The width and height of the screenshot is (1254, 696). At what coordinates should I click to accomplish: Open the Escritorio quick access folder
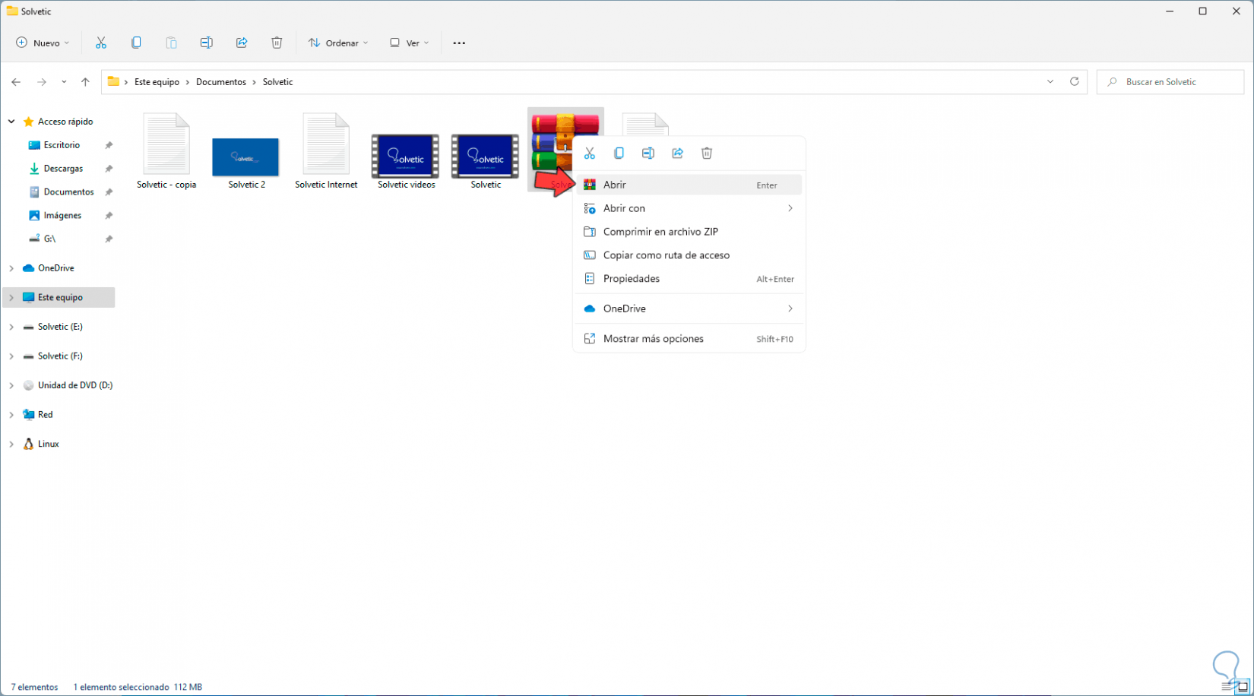(62, 145)
